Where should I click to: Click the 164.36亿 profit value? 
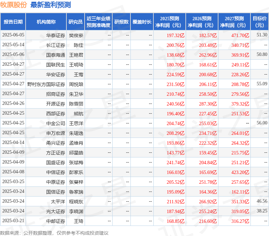(x=208, y=192)
